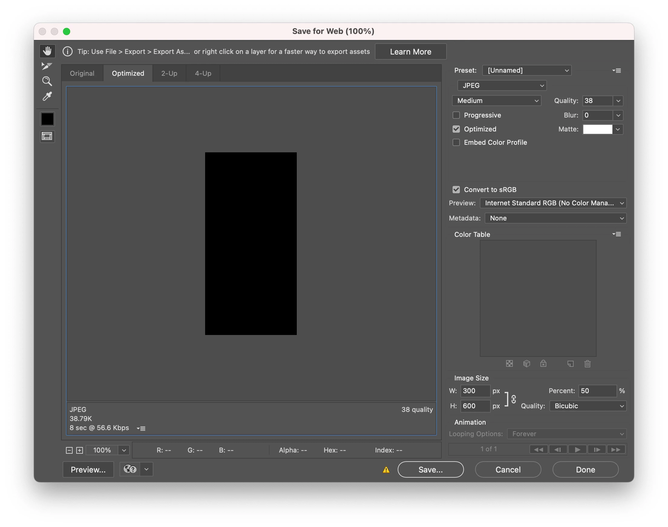Click the Learn More button

click(x=411, y=51)
